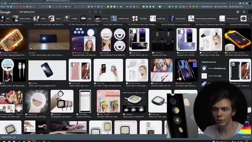Screen dimensions: 252x142
Task: Open pink UMech Selfie Light case image
Action: (80, 70)
